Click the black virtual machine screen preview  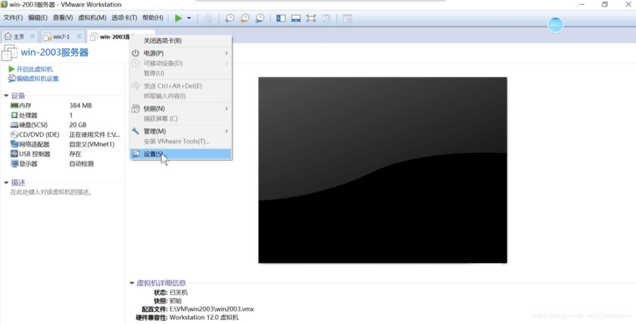point(383,170)
